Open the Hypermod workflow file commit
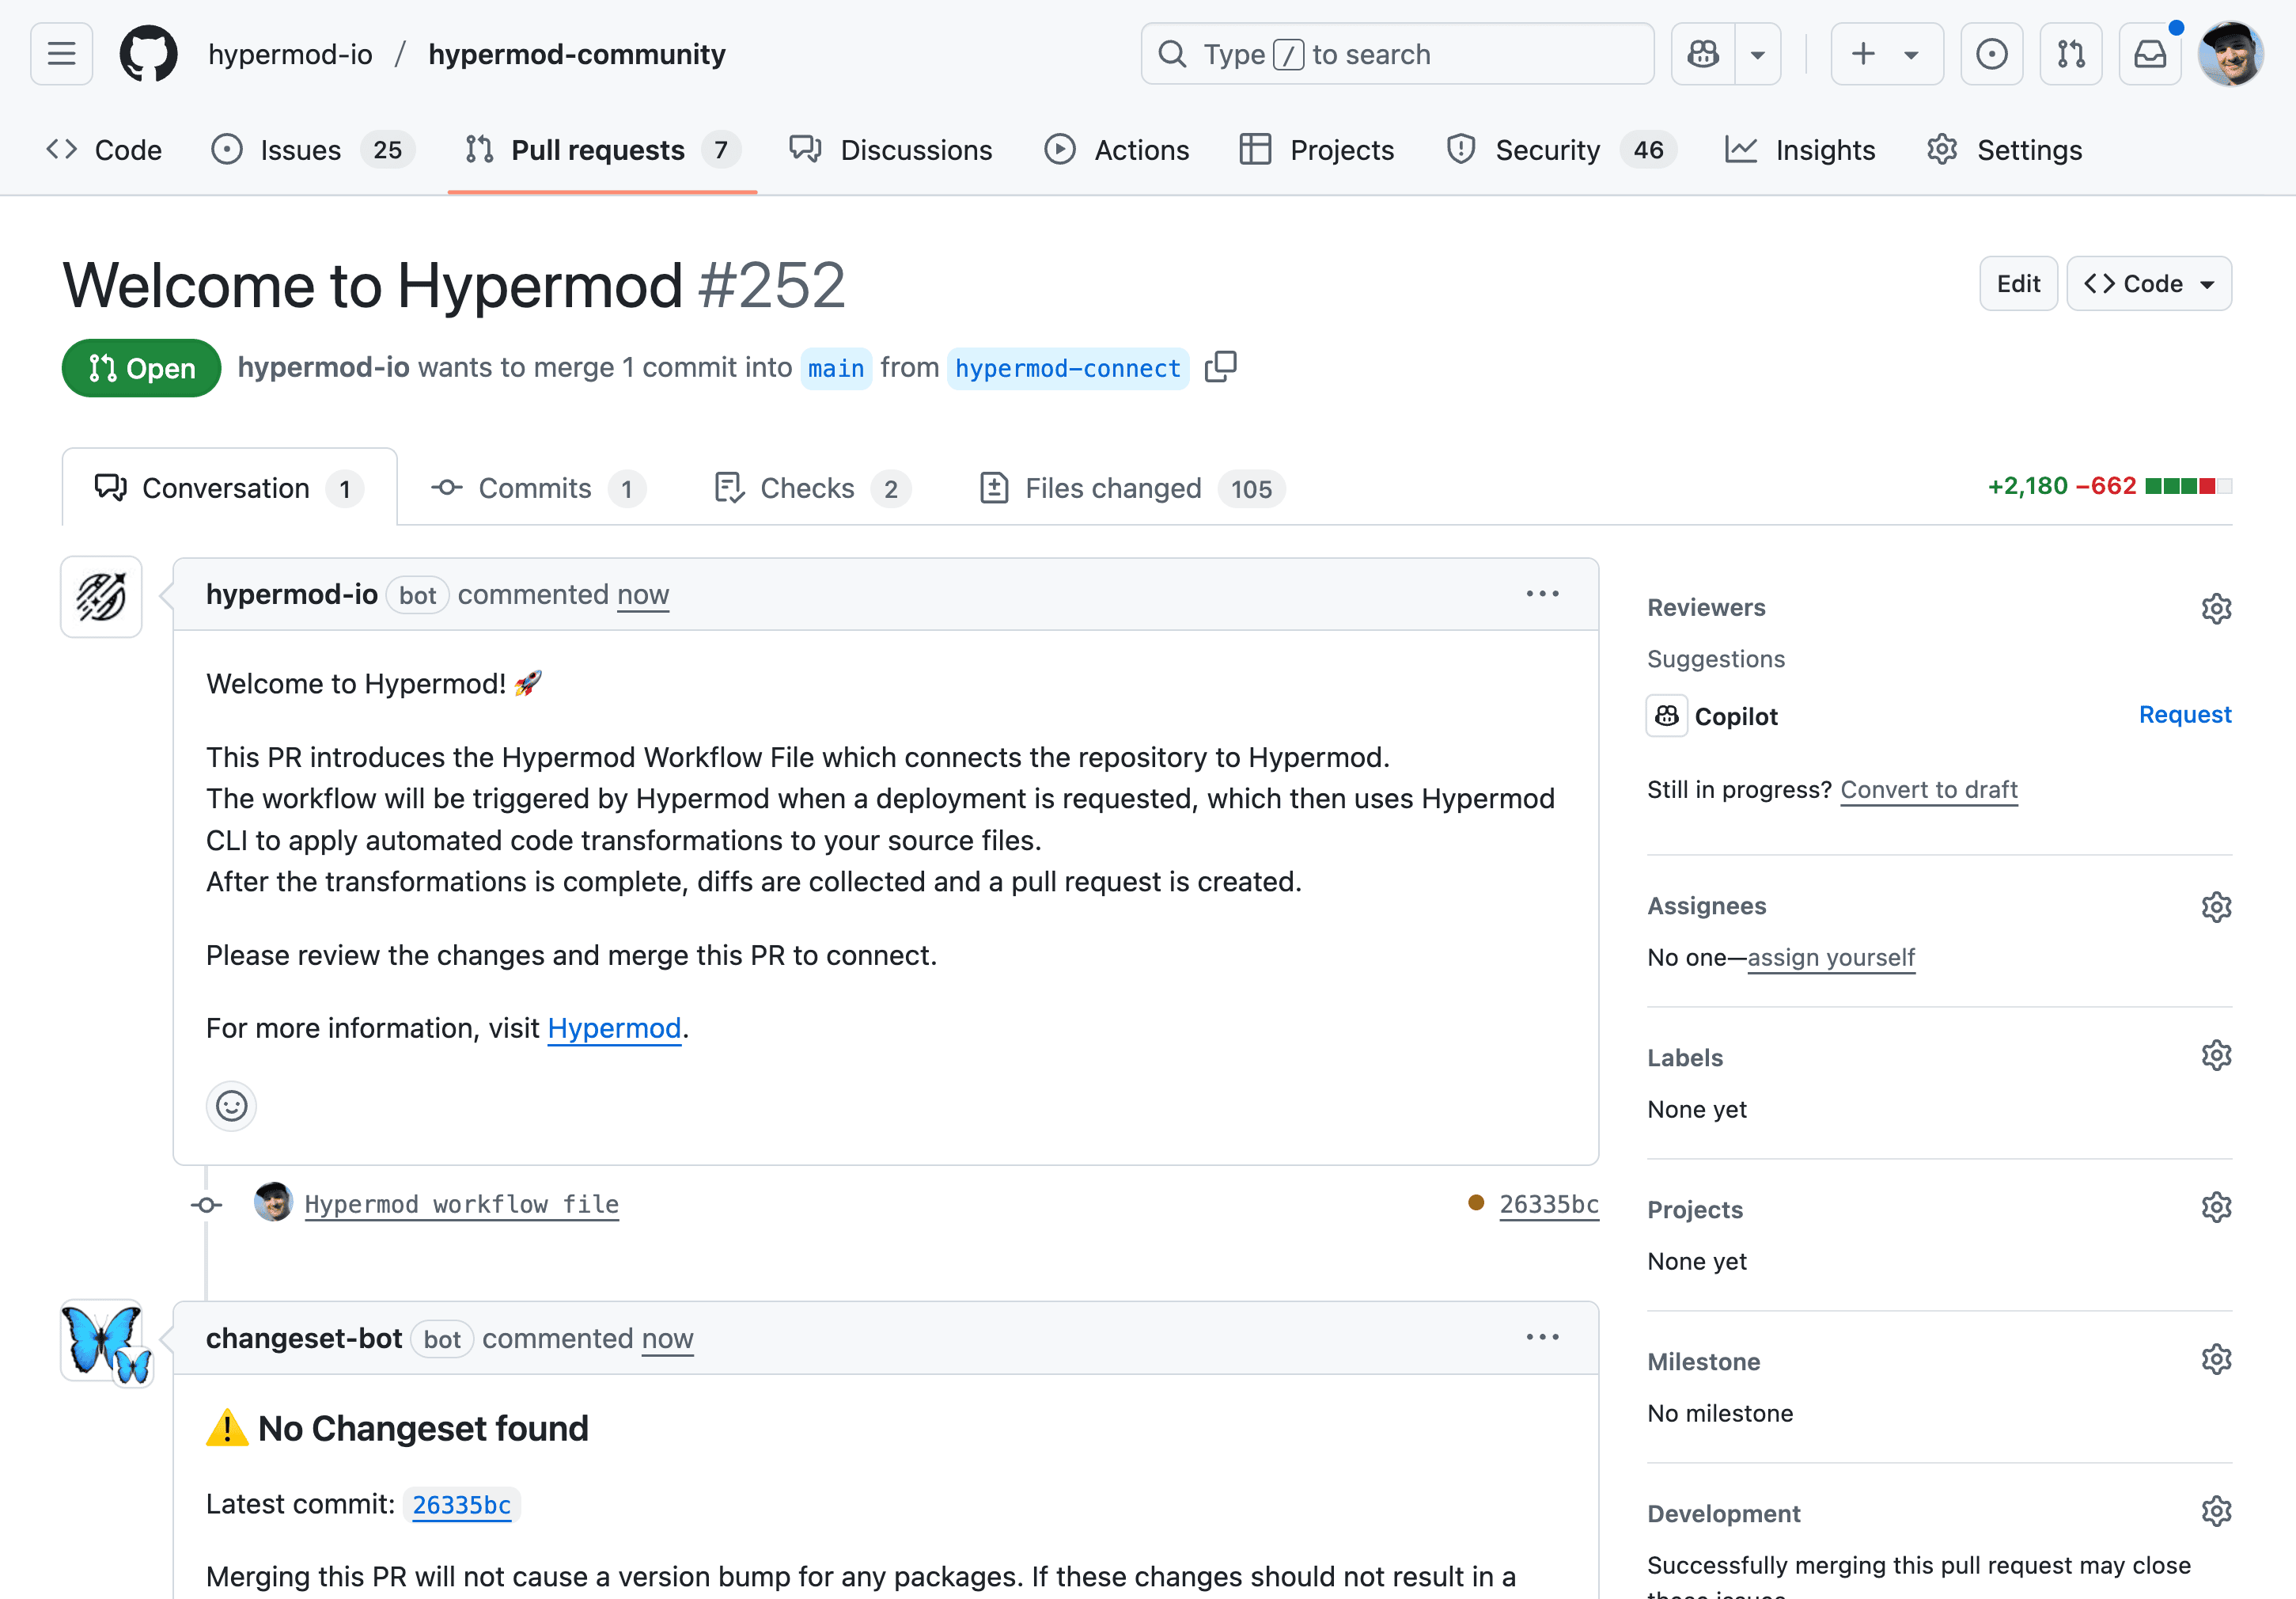The image size is (2296, 1599). pyautogui.click(x=461, y=1204)
